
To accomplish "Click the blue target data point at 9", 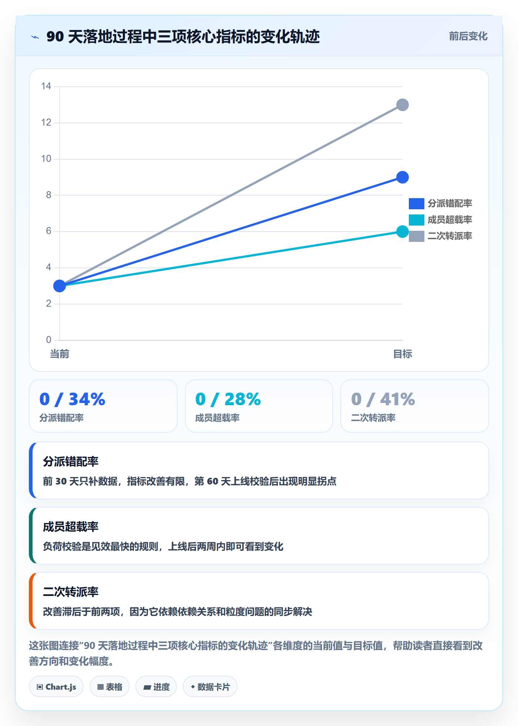I will 403,177.
